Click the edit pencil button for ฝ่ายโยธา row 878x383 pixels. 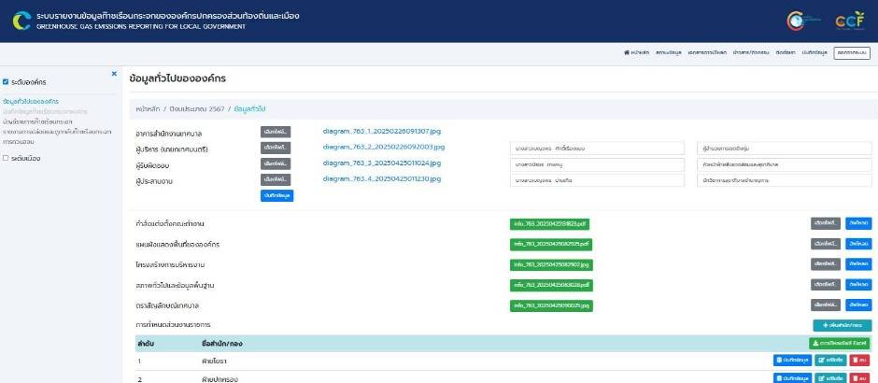pos(832,360)
